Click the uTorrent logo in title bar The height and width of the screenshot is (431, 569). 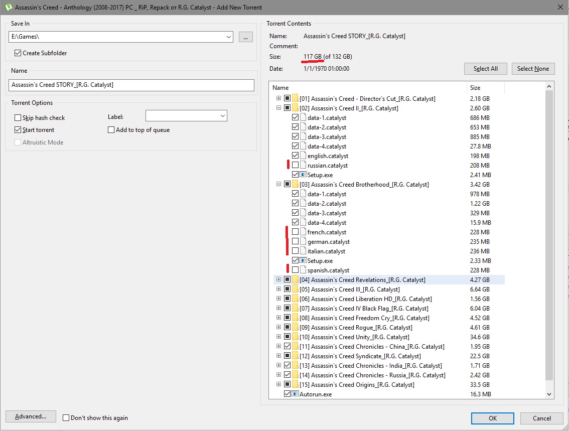point(9,7)
